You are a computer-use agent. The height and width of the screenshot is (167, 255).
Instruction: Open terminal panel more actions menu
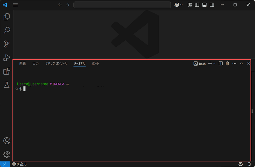click(x=234, y=63)
